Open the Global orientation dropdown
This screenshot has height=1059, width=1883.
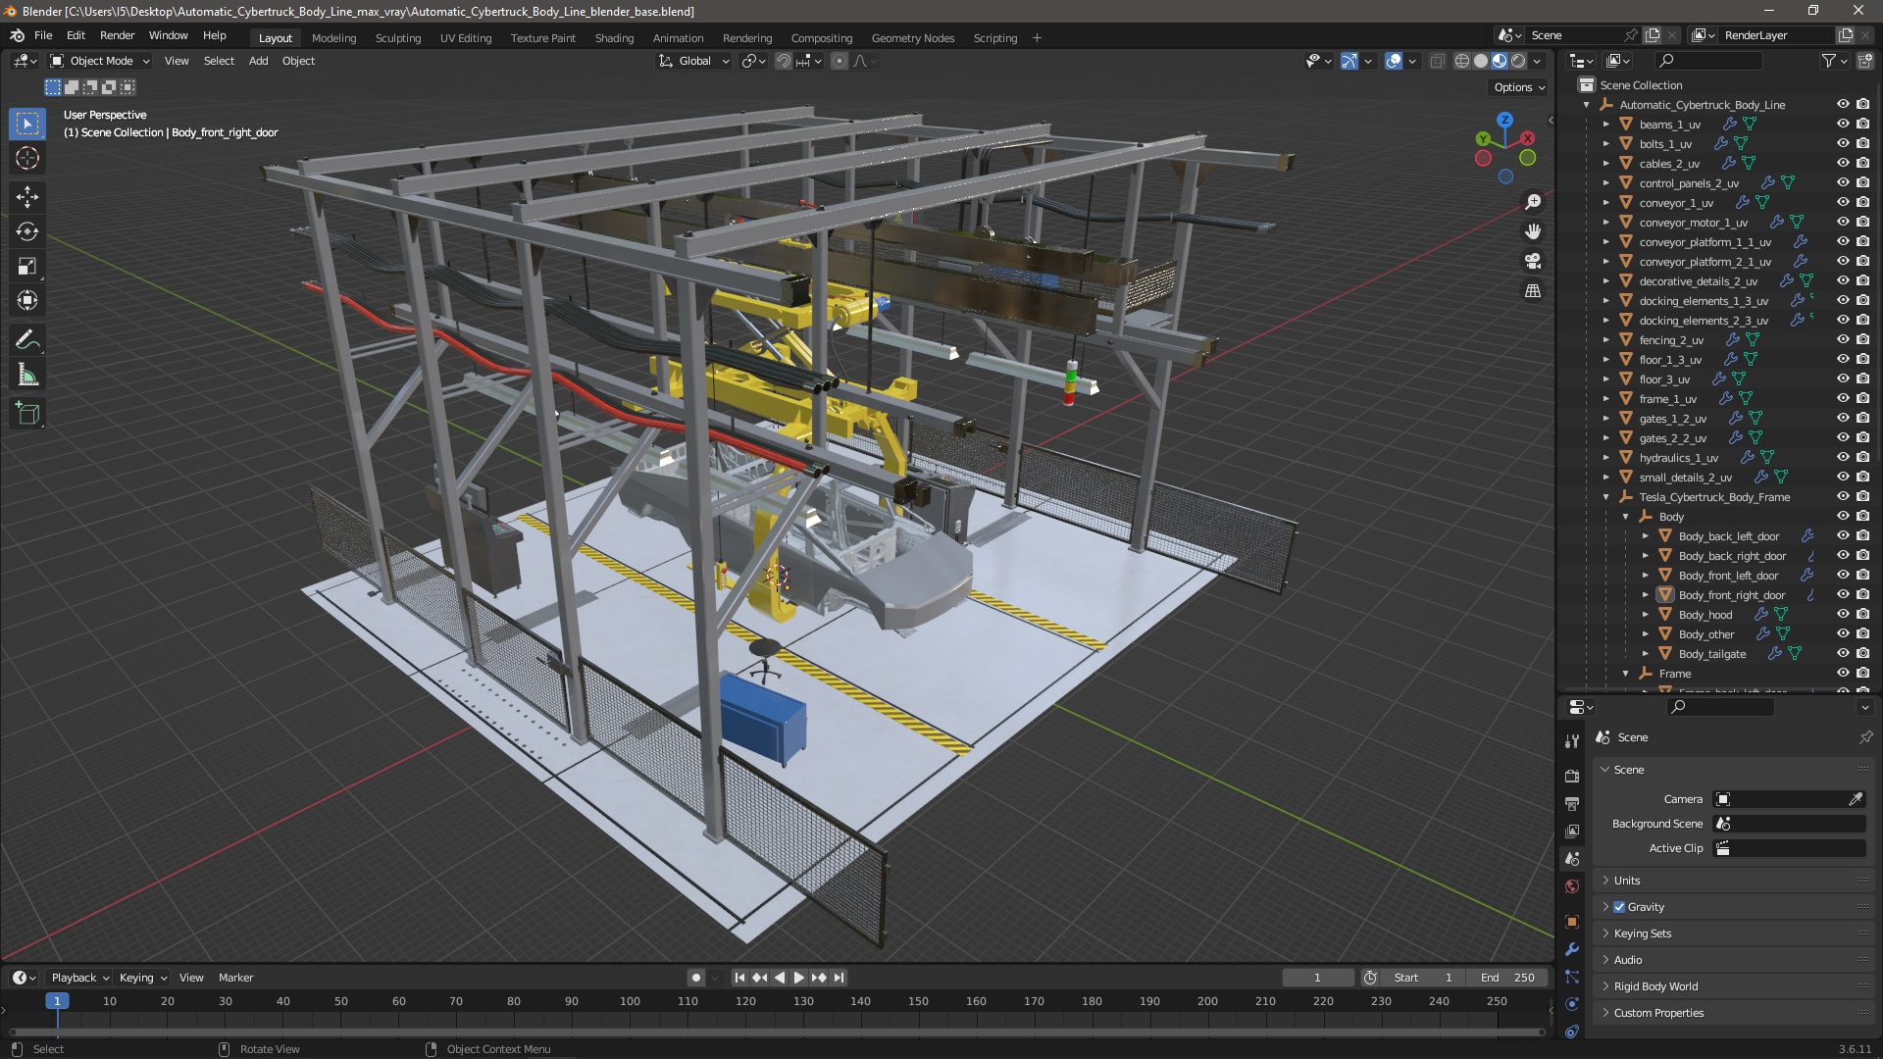click(x=694, y=61)
